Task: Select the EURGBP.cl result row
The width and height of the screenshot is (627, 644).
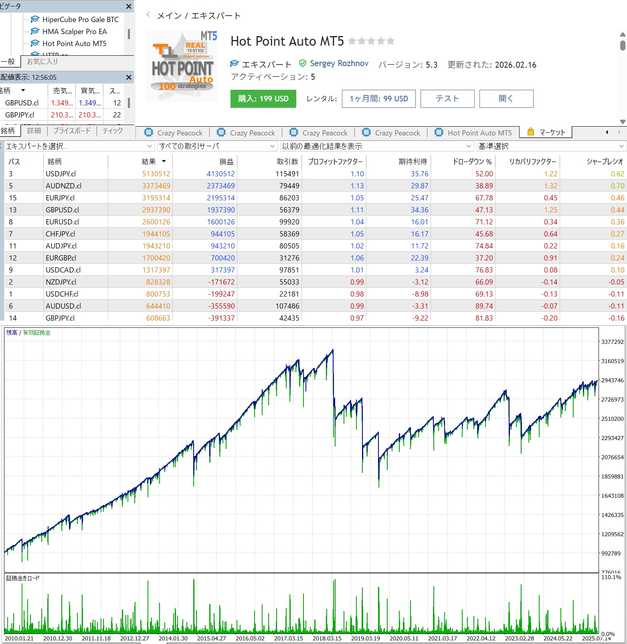Action: pyautogui.click(x=315, y=258)
